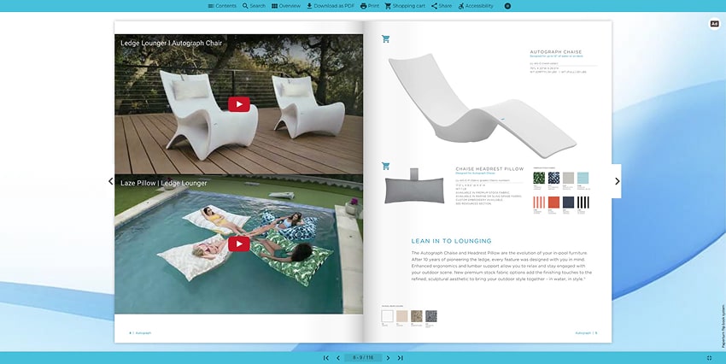Open the Shopping cart
The image size is (726, 364).
pos(405,6)
